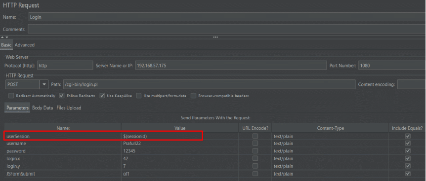The image size is (426, 181).
Task: Open the Body Data tab
Action: pyautogui.click(x=43, y=108)
